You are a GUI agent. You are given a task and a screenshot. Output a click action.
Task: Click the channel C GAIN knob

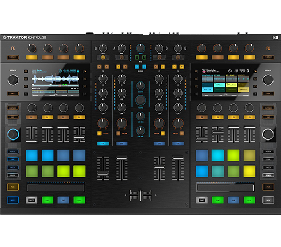103,48
